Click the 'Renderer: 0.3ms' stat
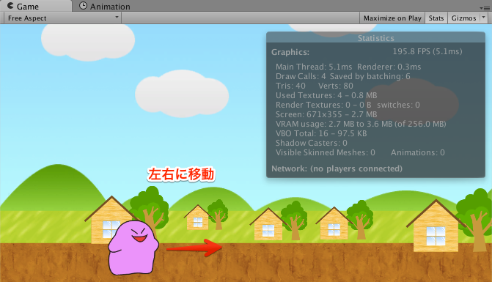492x282 pixels. point(389,67)
